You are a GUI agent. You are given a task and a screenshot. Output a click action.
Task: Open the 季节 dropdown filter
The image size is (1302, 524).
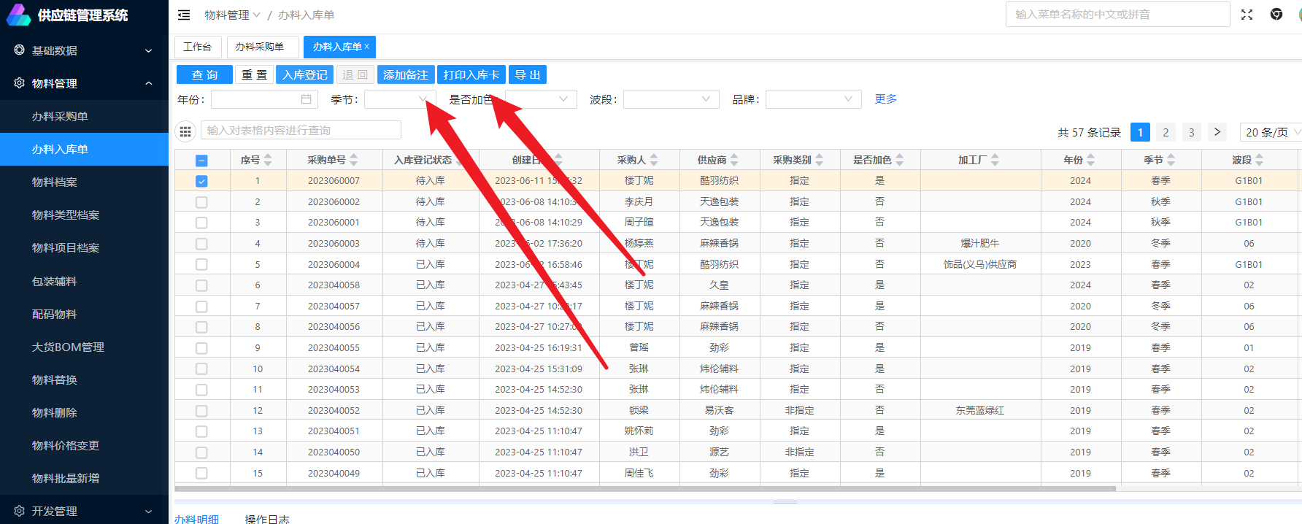(400, 99)
